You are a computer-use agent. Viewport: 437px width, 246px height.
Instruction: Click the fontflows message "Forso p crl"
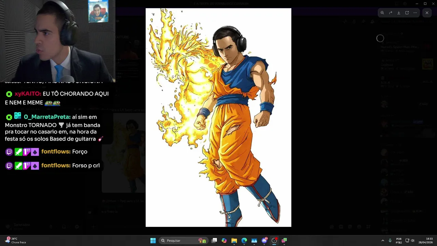tap(86, 165)
